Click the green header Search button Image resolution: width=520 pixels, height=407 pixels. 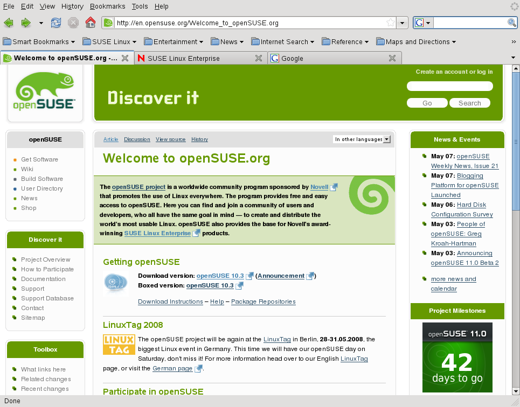coord(469,103)
